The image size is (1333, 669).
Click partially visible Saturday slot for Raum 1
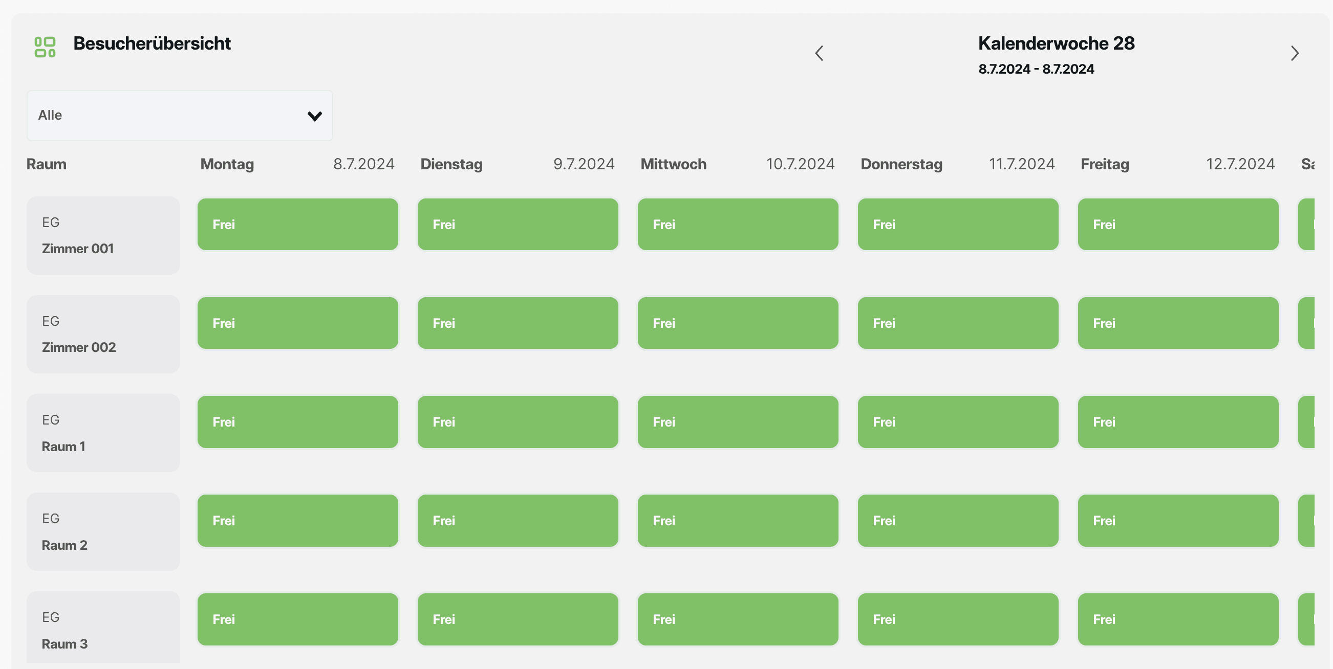1306,422
